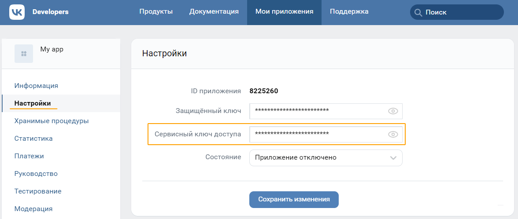Screen dimensions: 518x219
Task: Open the Продукты menu
Action: pyautogui.click(x=156, y=11)
